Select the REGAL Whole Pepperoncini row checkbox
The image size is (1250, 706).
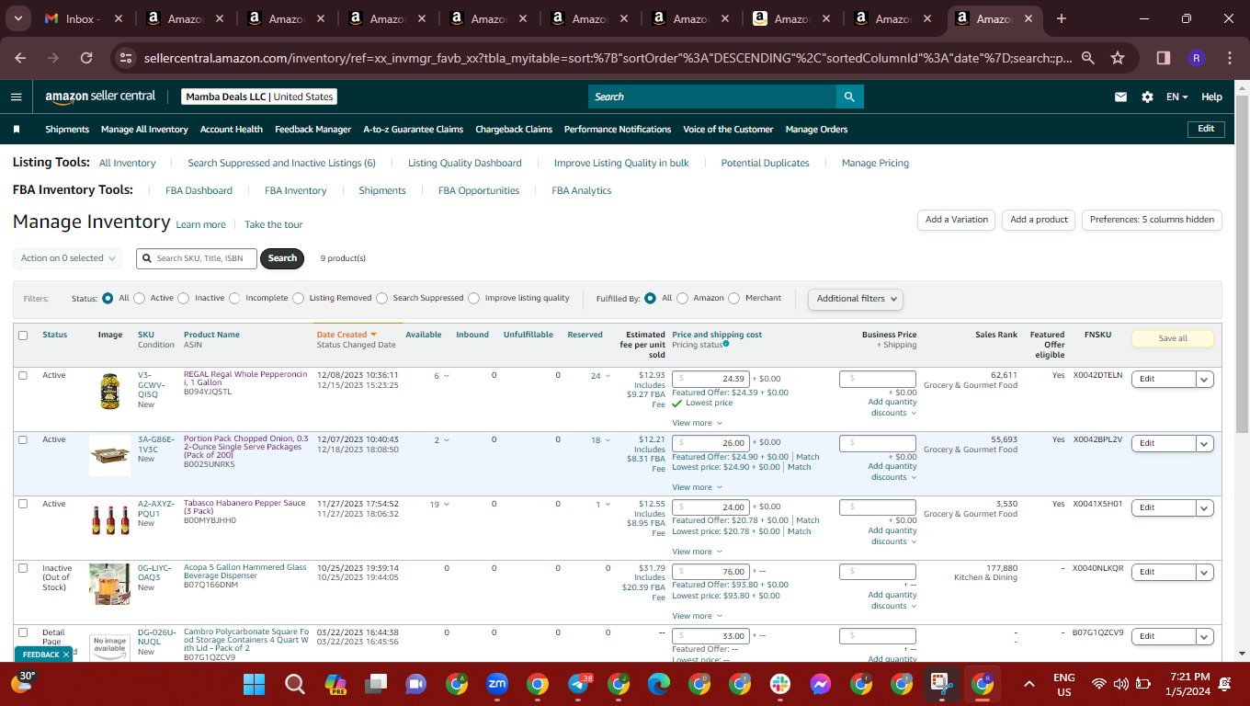tap(23, 375)
